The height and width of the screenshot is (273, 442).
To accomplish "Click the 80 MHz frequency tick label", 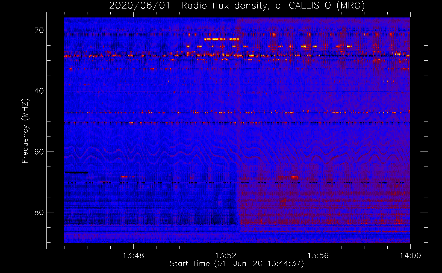I will point(39,212).
